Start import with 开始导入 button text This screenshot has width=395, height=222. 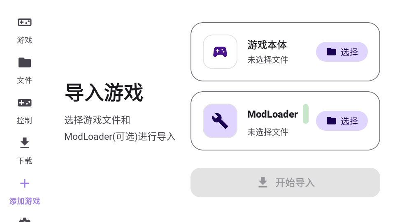(x=295, y=183)
